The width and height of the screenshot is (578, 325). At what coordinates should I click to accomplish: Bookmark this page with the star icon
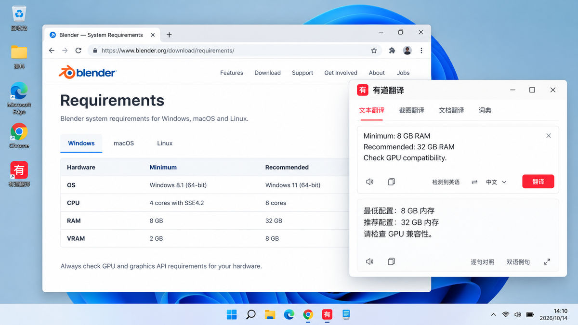(x=374, y=51)
